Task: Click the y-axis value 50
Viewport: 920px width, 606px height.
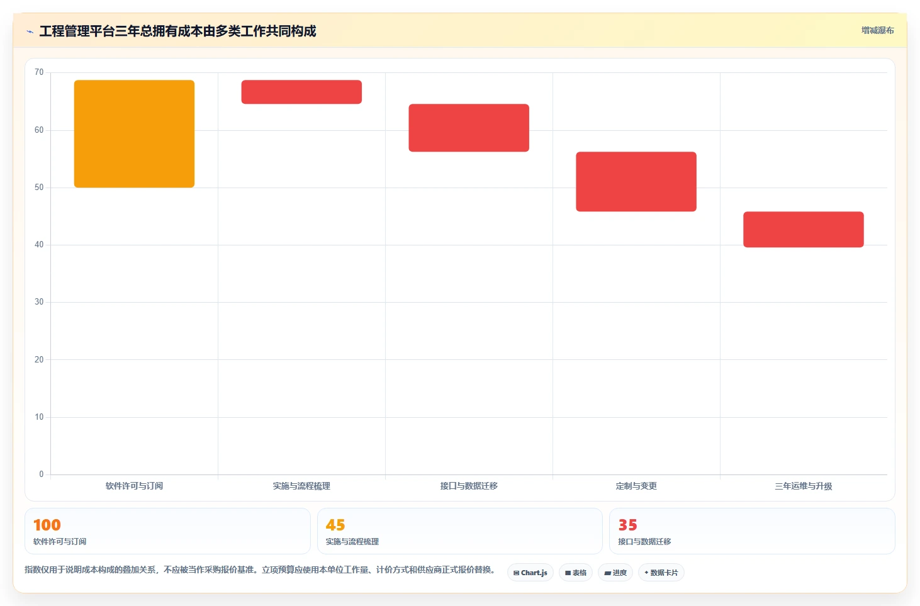Action: 39,188
